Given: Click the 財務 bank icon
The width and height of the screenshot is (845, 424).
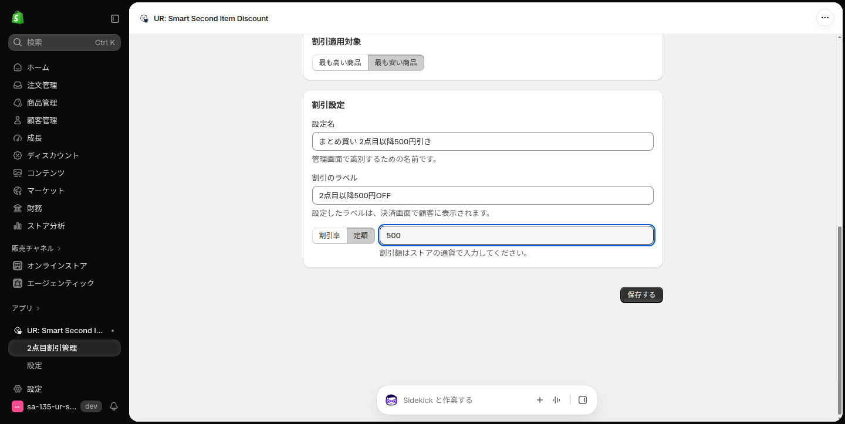Looking at the screenshot, I should [x=18, y=208].
